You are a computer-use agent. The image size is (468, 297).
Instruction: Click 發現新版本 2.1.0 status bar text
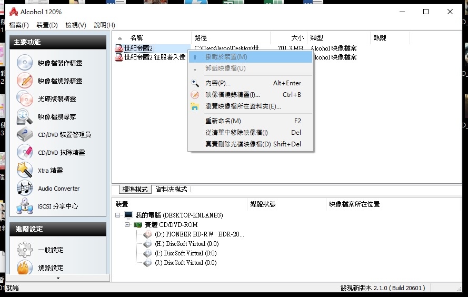[383, 288]
